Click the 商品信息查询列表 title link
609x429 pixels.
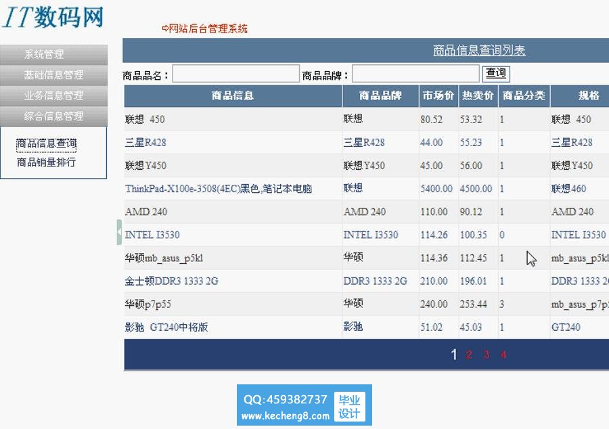click(479, 50)
